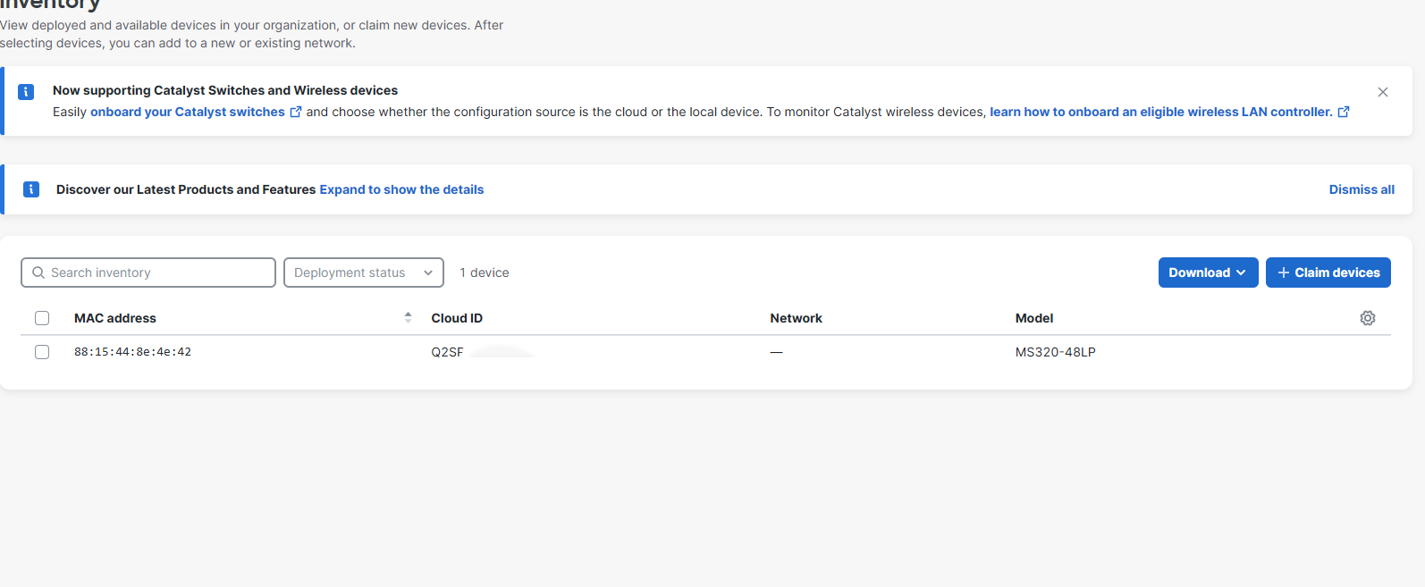
Task: Click the external link icon after Catalyst switches
Action: click(x=296, y=112)
